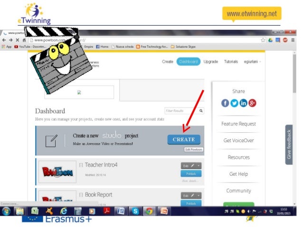Open the Nuova scheda bookmark

(x=123, y=46)
